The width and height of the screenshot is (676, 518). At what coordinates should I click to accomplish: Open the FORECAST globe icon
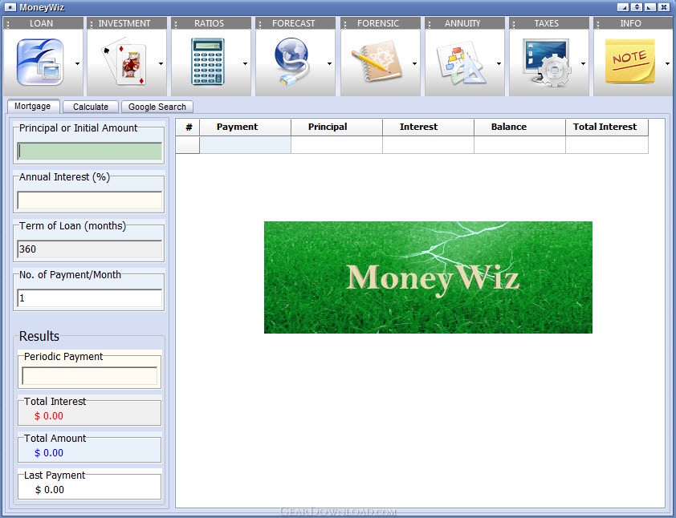point(292,62)
